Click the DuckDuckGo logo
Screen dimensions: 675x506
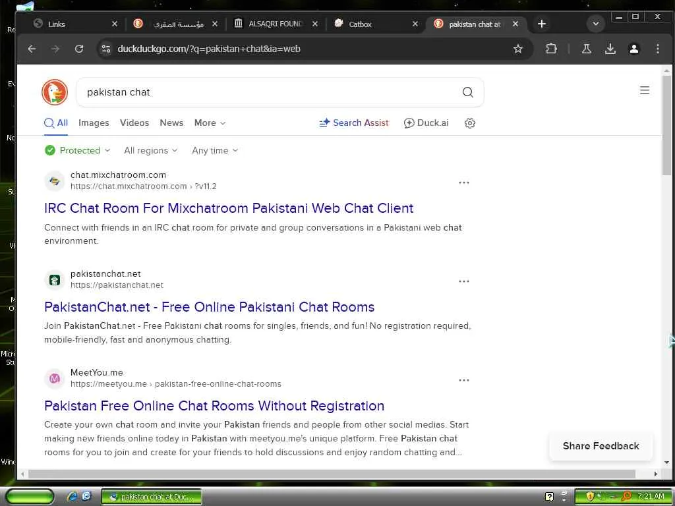coord(55,92)
